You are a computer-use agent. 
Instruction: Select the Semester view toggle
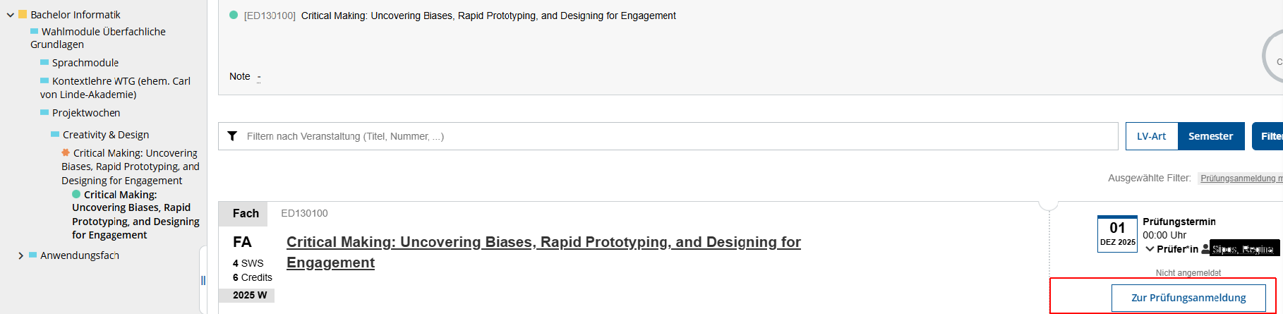(x=1210, y=136)
